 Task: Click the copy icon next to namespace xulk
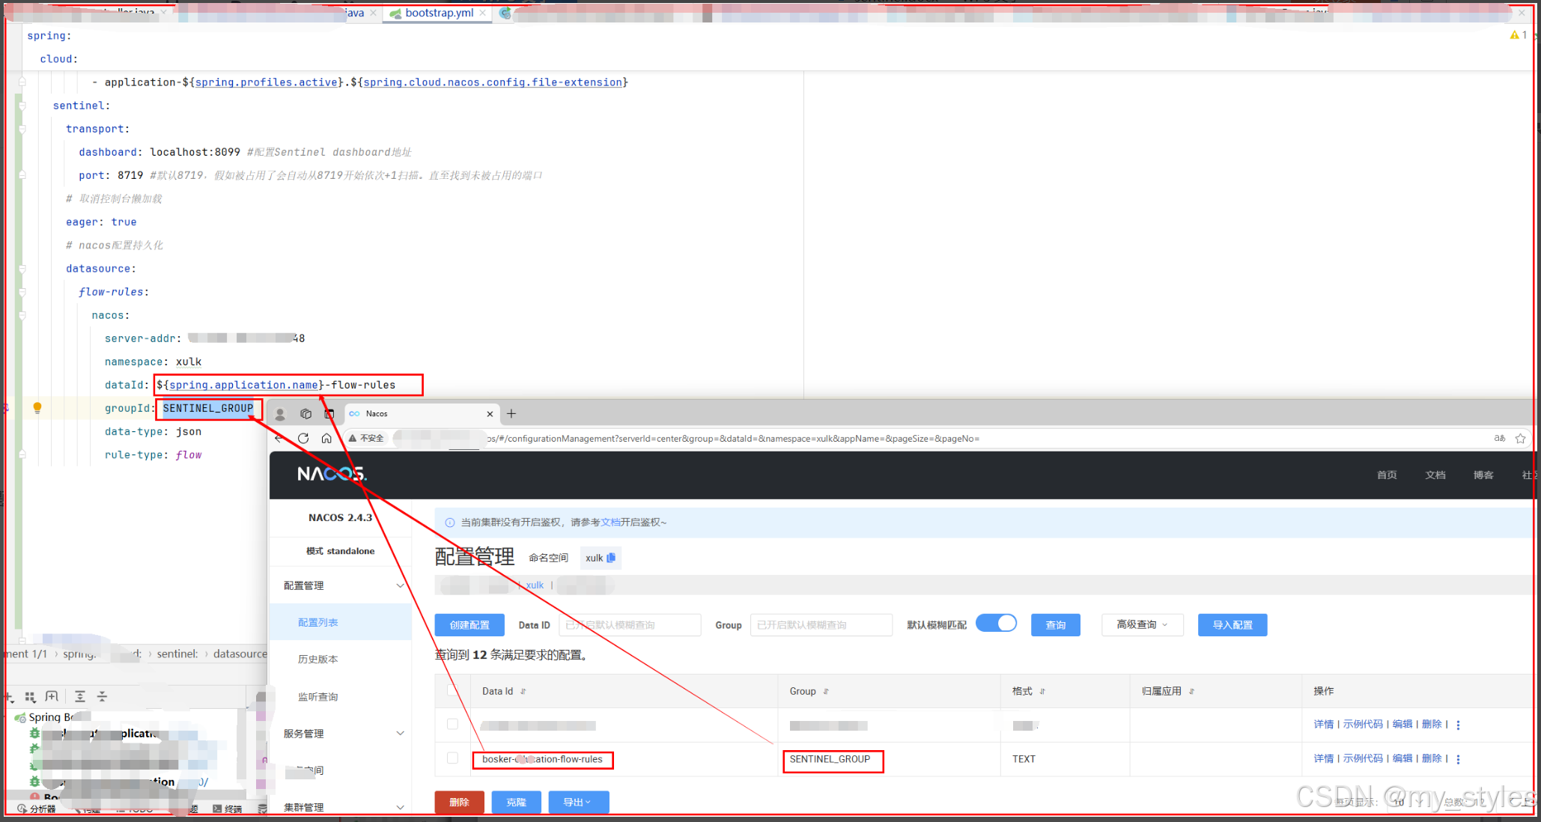[x=613, y=557]
